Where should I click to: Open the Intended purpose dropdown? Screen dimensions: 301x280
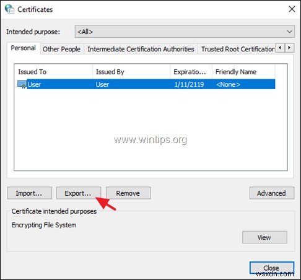[185, 32]
